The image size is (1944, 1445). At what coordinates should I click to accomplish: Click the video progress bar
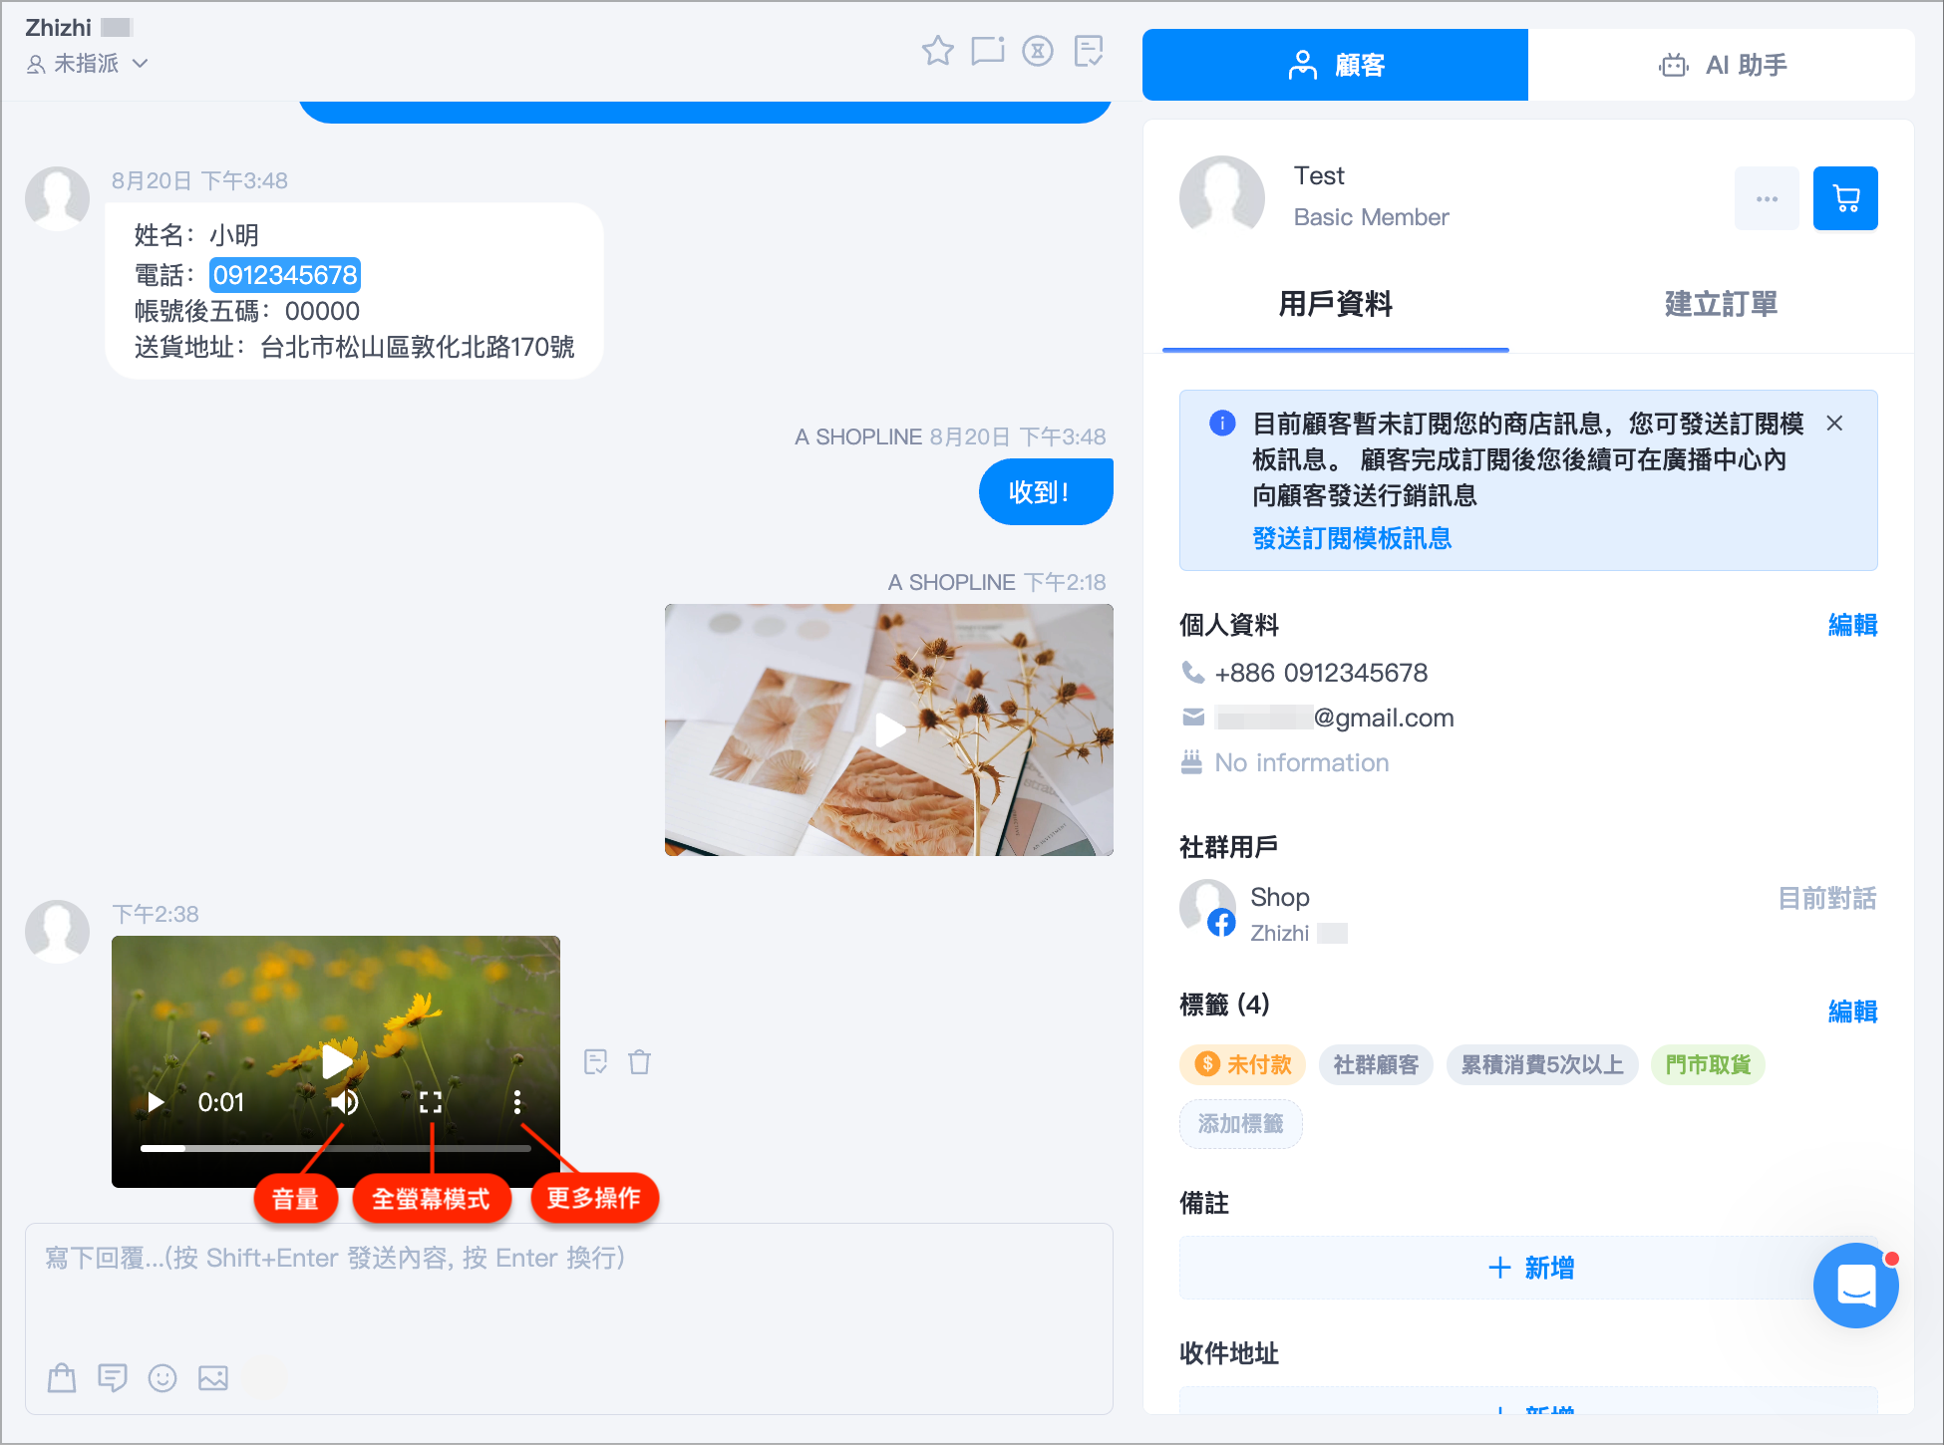click(336, 1148)
